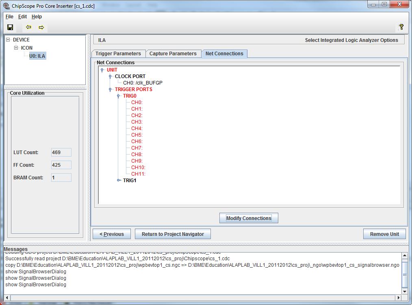Screen dimensions: 412x305
Task: Select trigger channel CH4:
Action: point(137,129)
